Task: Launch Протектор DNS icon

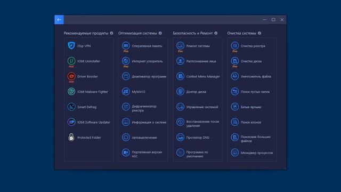Action: [x=180, y=137]
